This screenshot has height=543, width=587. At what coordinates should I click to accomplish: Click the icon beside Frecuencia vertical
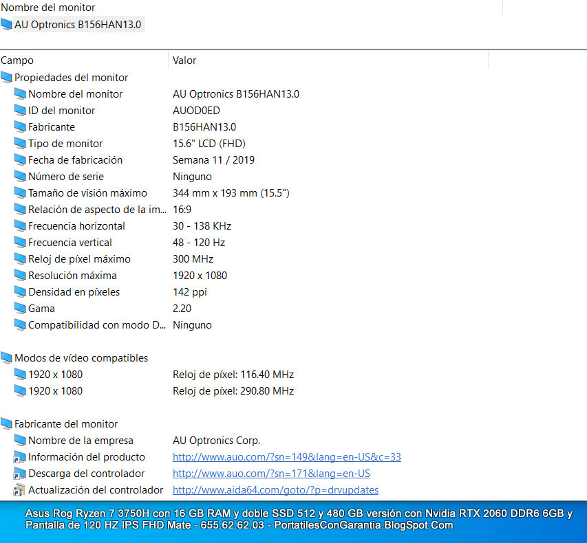click(20, 242)
